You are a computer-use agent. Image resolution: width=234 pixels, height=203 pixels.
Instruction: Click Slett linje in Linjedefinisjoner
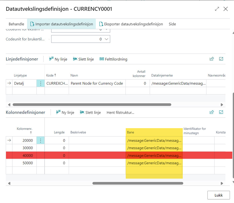pyautogui.click(x=83, y=59)
